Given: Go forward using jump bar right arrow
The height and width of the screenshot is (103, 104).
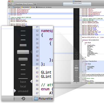Looking at the screenshot, I should coord(11,7).
